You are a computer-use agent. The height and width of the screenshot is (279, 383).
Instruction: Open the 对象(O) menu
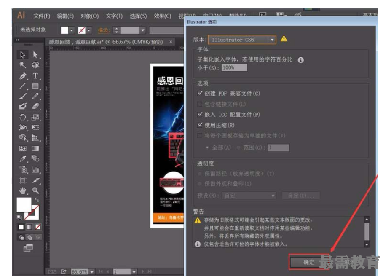90,16
